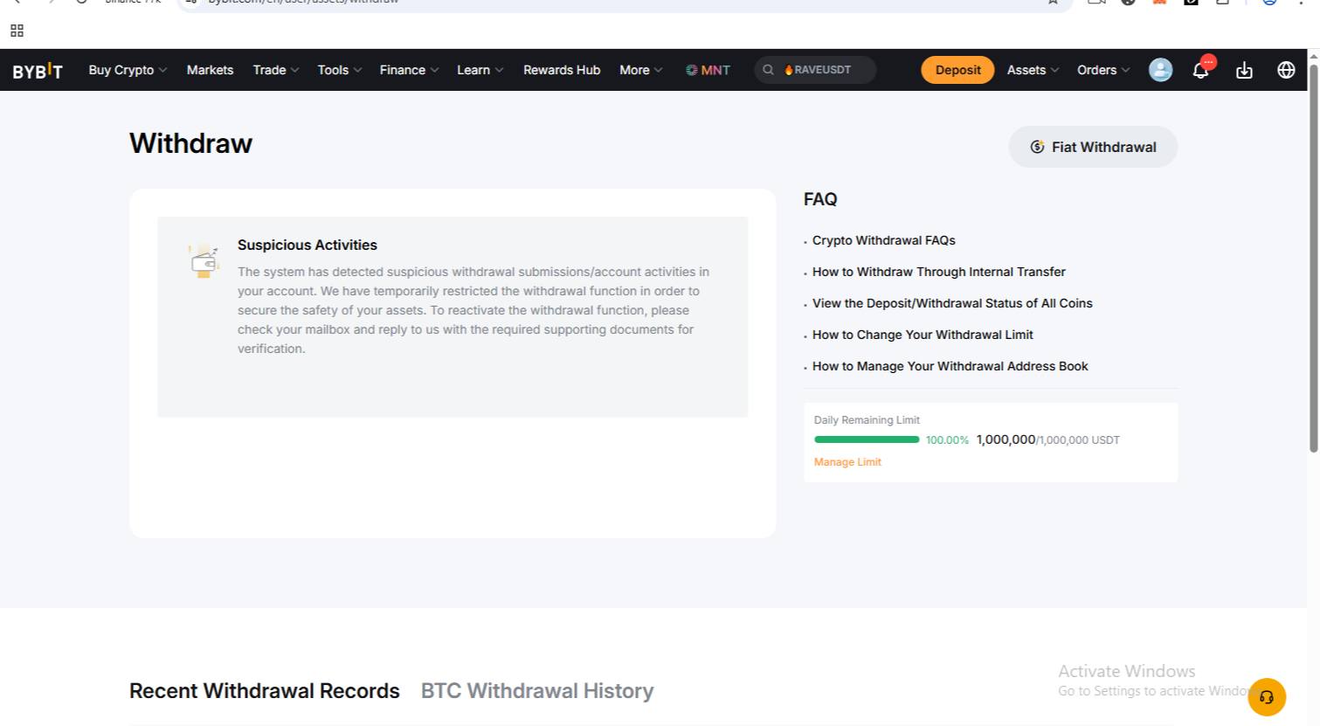Switch to Recent Withdrawal Records tab
The height and width of the screenshot is (726, 1320).
pyautogui.click(x=265, y=691)
